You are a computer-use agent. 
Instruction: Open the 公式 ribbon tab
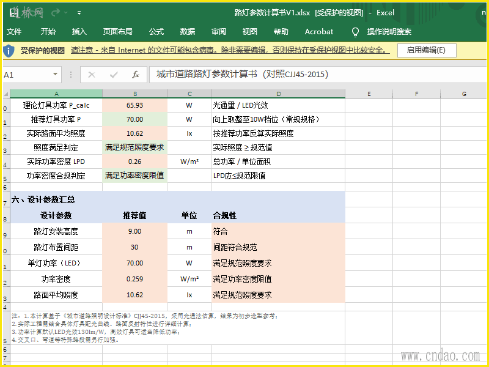coord(156,32)
